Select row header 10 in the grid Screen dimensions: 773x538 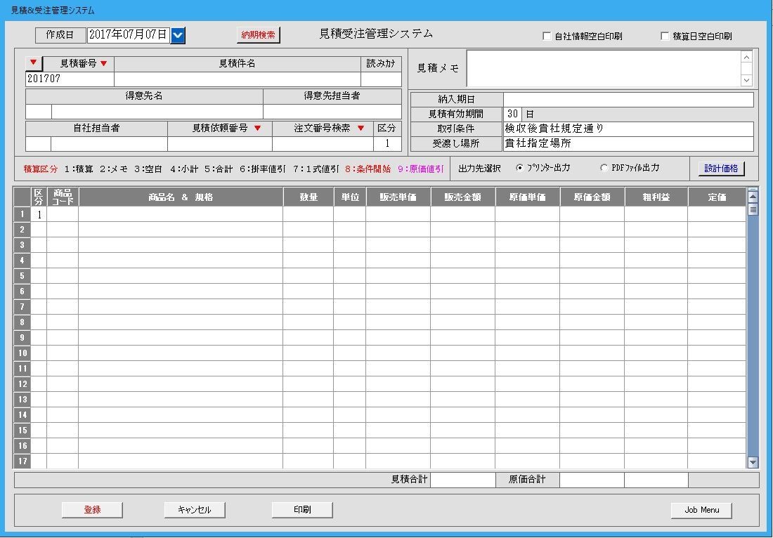22,353
